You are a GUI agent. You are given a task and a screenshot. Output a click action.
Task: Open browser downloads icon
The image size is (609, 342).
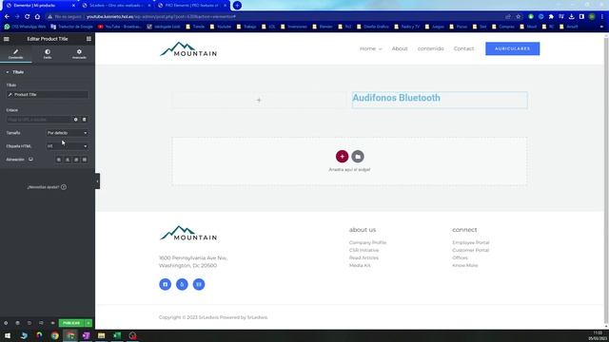(x=571, y=17)
